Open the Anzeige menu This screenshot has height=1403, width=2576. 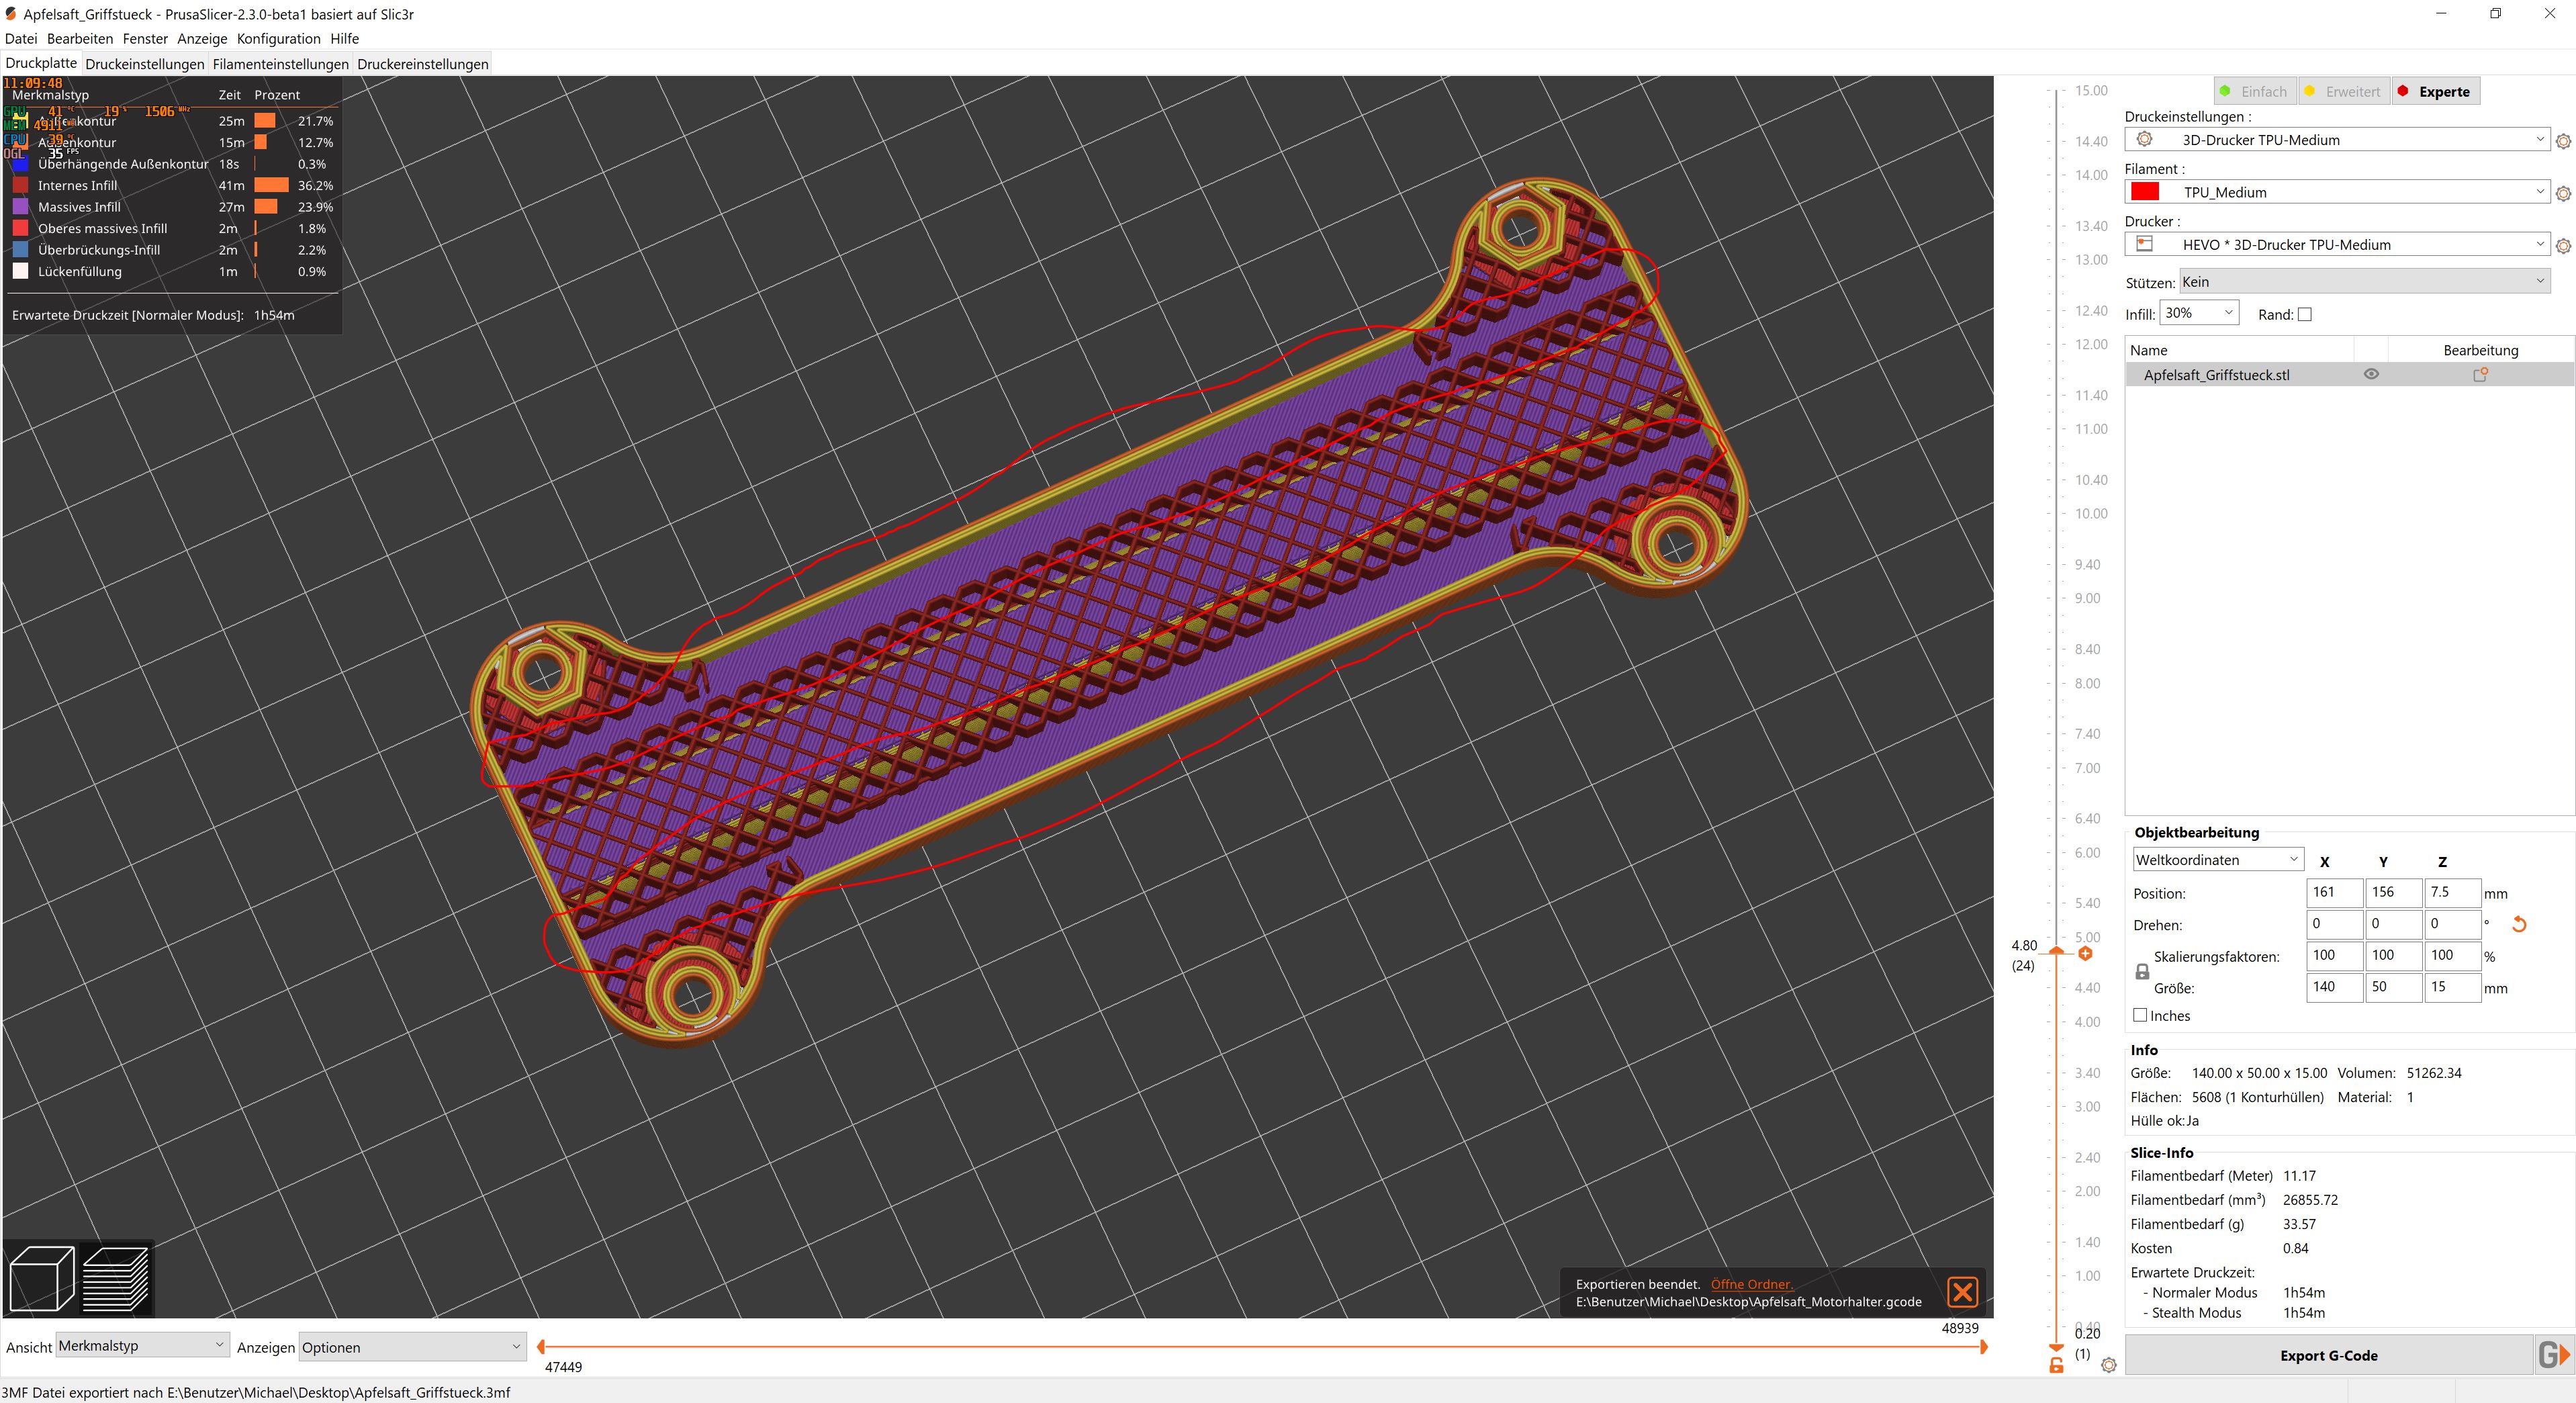[x=202, y=39]
